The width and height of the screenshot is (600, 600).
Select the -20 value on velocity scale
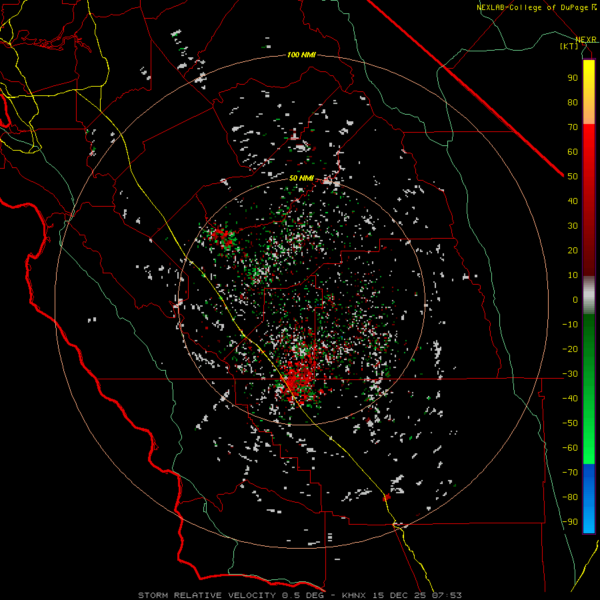(570, 349)
